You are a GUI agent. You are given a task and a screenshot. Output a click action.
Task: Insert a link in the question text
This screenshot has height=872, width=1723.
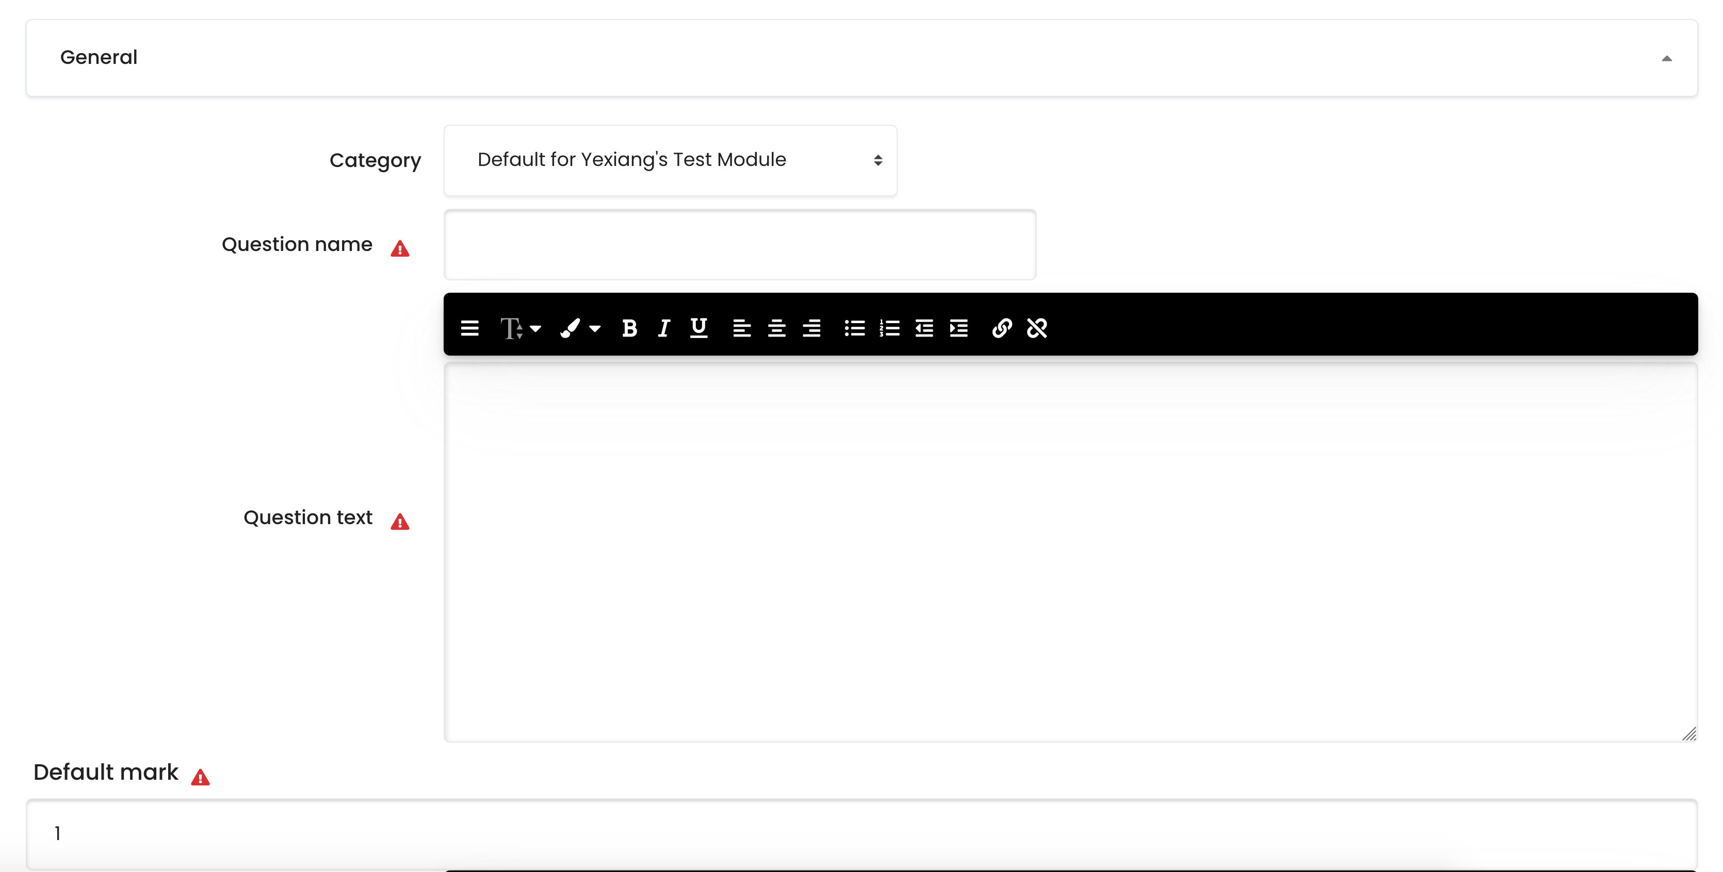tap(1001, 327)
